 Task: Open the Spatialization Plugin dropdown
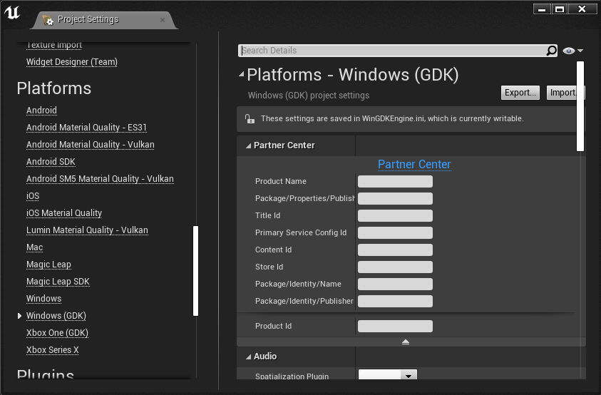388,374
